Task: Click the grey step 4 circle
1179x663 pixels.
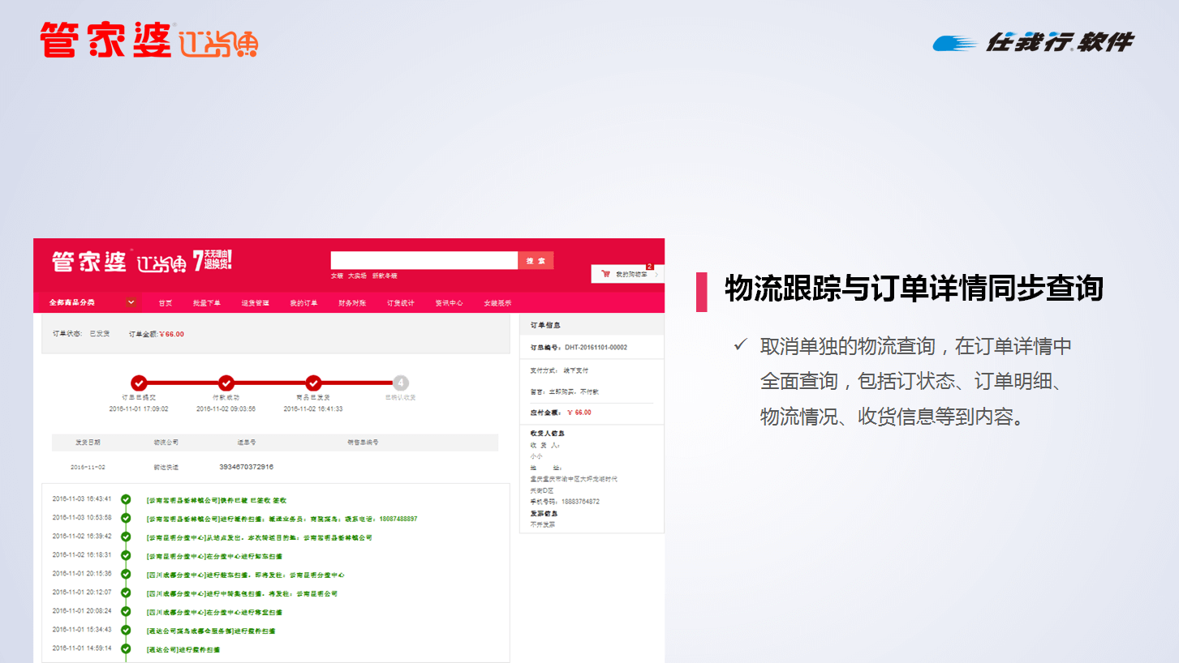Action: tap(400, 383)
